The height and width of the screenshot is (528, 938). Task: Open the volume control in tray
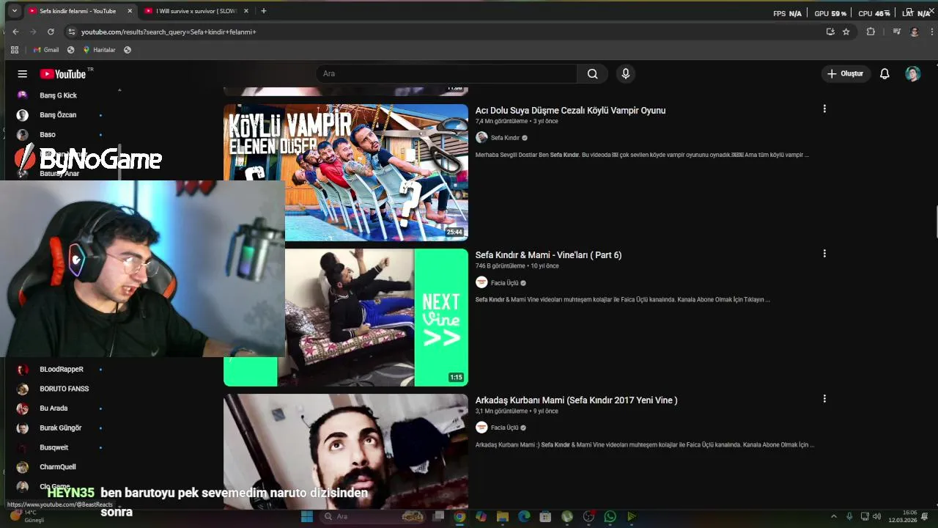point(877,516)
